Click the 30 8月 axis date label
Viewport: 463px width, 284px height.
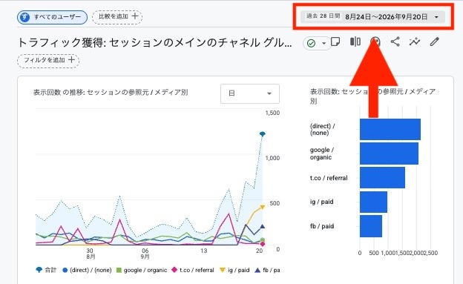90,254
